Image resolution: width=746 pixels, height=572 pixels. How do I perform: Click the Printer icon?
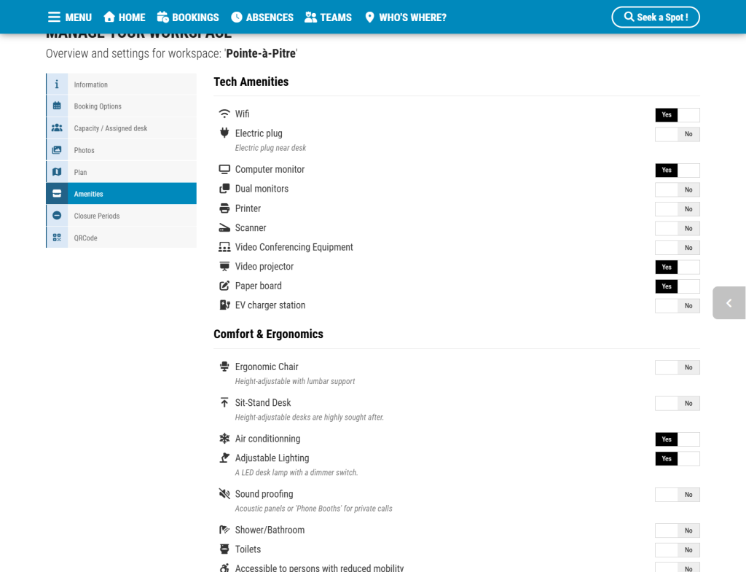coord(224,208)
